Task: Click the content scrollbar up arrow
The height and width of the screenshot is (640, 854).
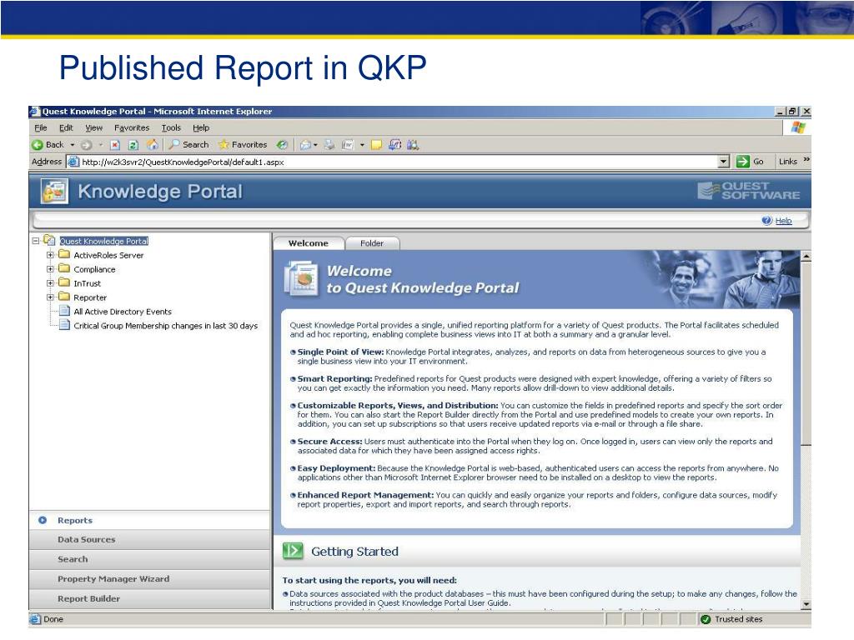Action: pyautogui.click(x=806, y=256)
